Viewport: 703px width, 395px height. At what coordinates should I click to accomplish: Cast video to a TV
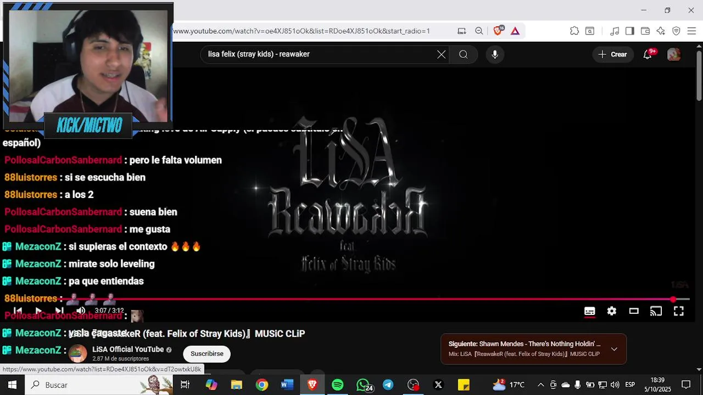coord(656,311)
